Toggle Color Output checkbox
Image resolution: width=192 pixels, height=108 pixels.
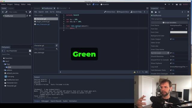pos(171,39)
